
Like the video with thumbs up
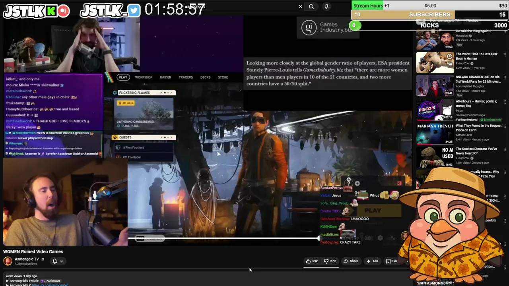point(312,261)
